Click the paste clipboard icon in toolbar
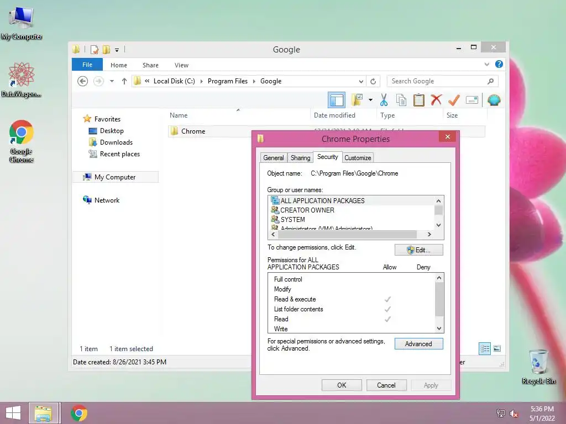The width and height of the screenshot is (566, 424). pyautogui.click(x=419, y=100)
